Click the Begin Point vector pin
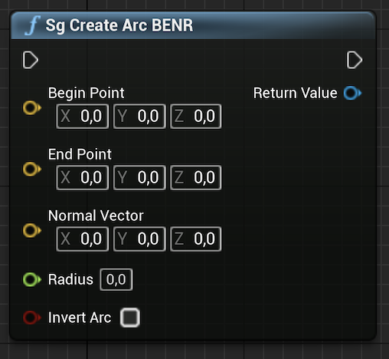Viewport: 389px width, 359px height. (32, 108)
